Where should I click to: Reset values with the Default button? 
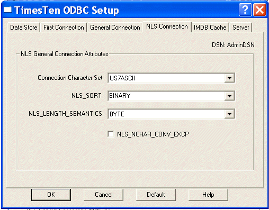tap(156, 195)
